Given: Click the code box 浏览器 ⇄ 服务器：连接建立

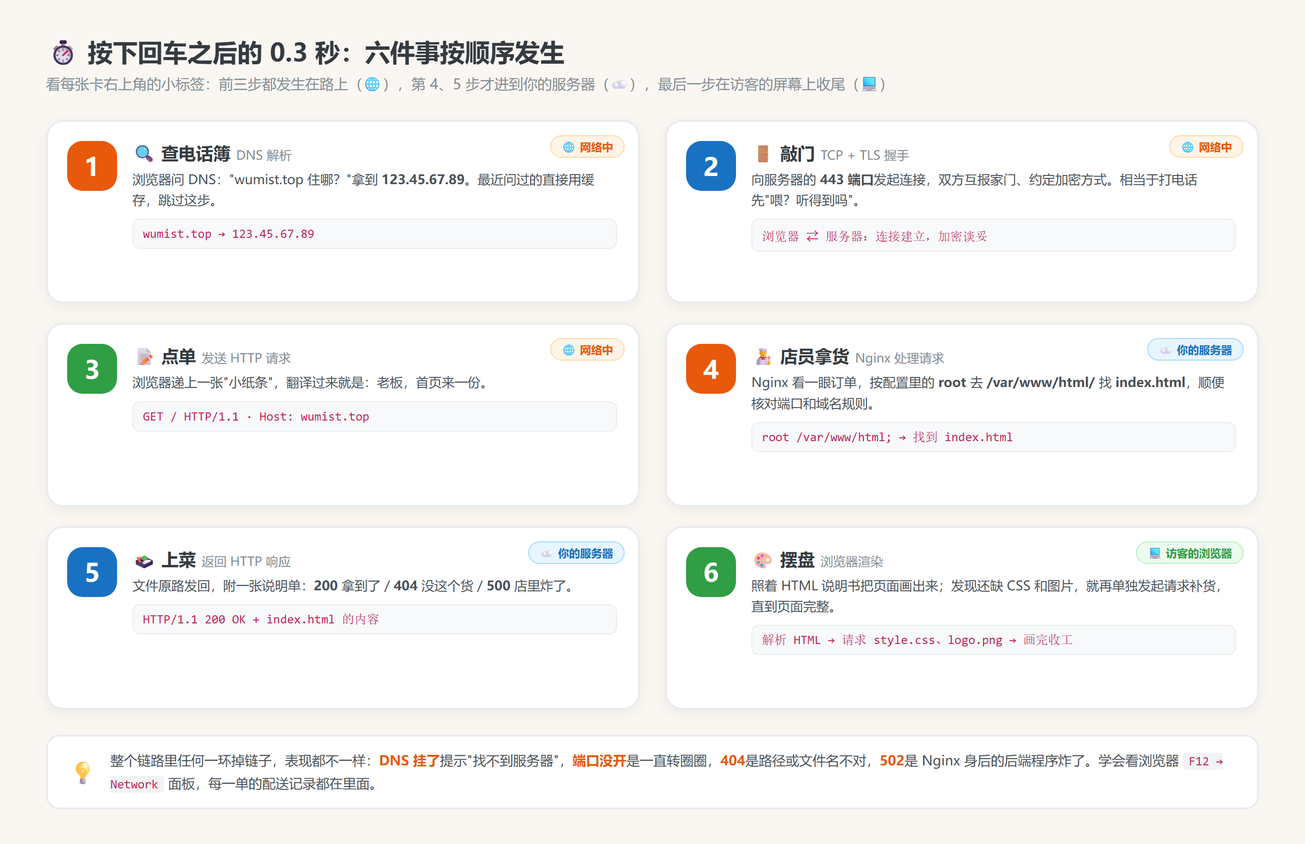Looking at the screenshot, I should [993, 235].
